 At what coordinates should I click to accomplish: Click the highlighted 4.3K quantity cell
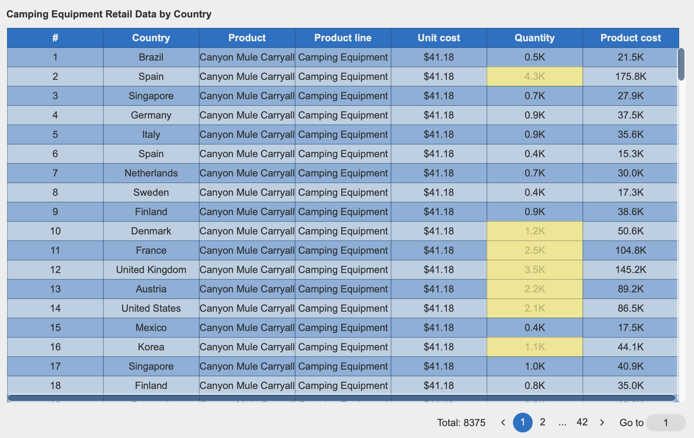(535, 77)
